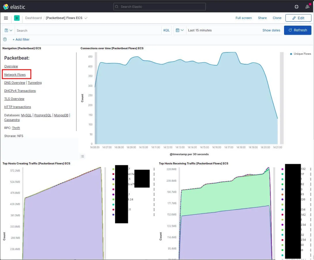Open options dots for Receiving legend entry 142
This screenshot has width=314, height=260.
pos(311,215)
